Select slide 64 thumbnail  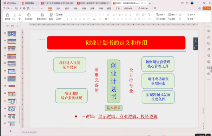[x=12, y=109]
